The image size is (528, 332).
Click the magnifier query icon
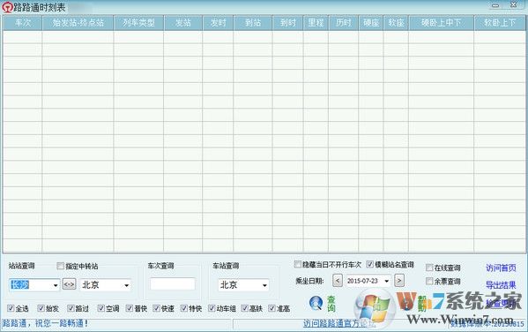point(316,303)
